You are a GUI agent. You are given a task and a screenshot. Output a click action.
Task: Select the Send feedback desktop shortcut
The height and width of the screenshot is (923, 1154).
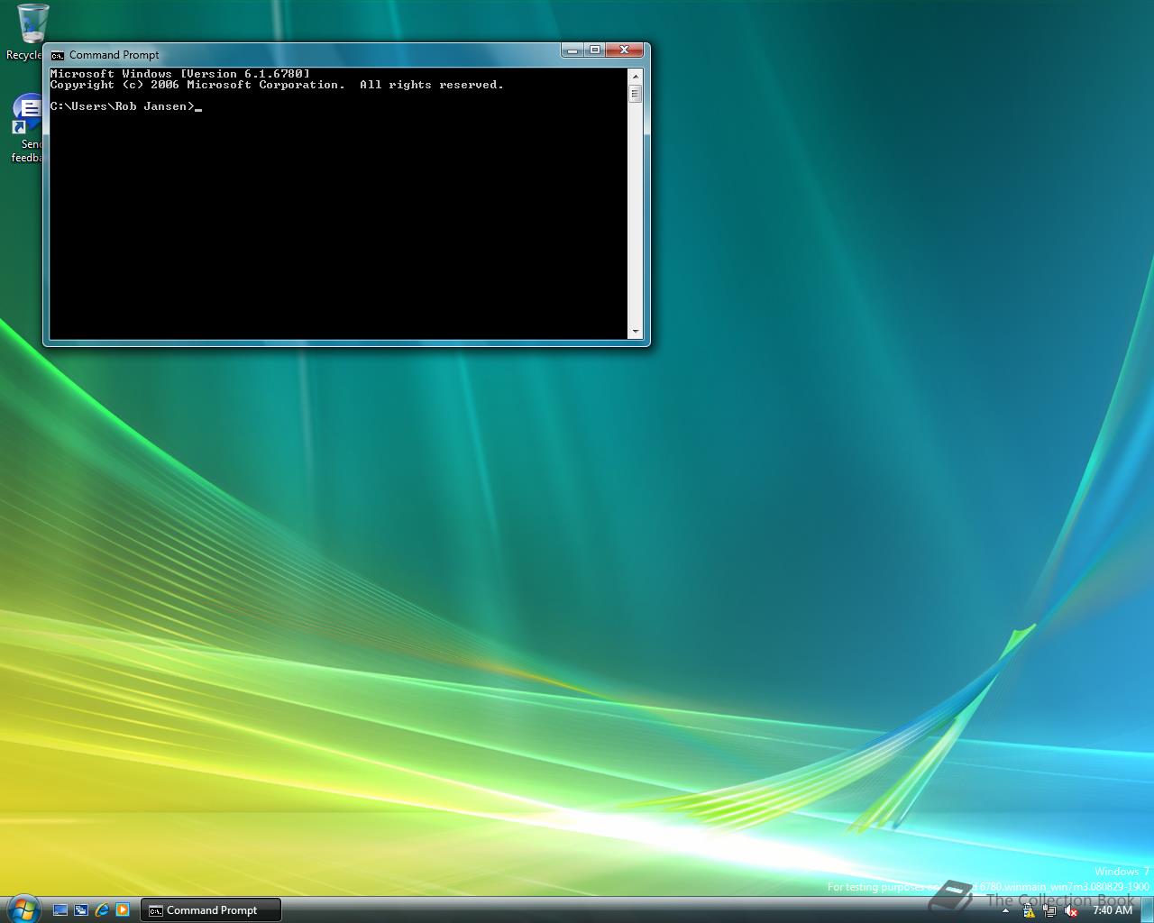(x=27, y=128)
